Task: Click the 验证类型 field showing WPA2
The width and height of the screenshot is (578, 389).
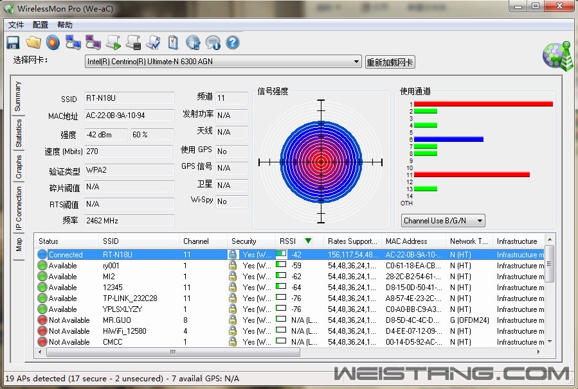Action: click(x=129, y=169)
